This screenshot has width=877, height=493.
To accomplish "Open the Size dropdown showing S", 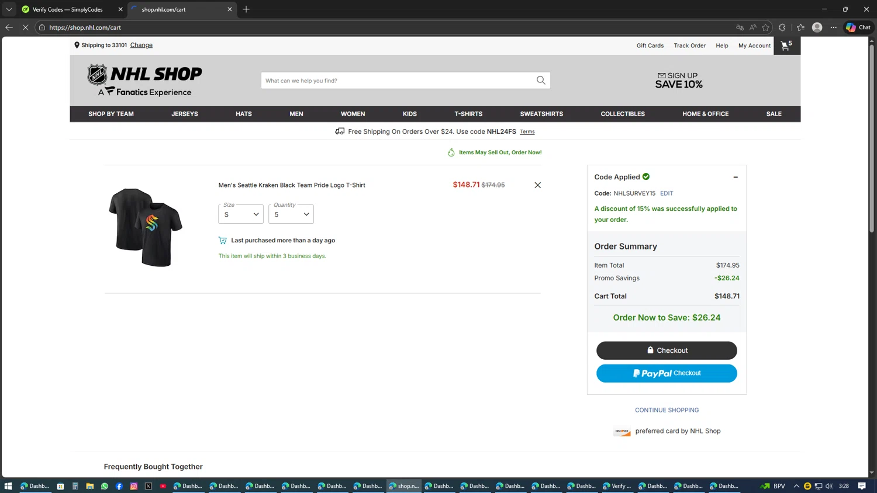I will [x=241, y=214].
